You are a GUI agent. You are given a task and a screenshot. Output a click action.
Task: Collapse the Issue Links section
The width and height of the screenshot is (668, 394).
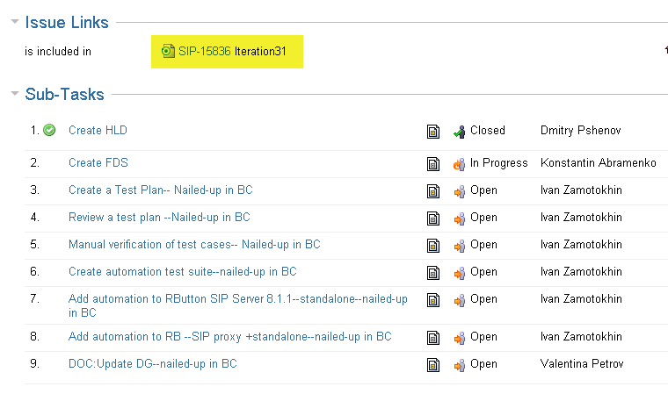[15, 22]
